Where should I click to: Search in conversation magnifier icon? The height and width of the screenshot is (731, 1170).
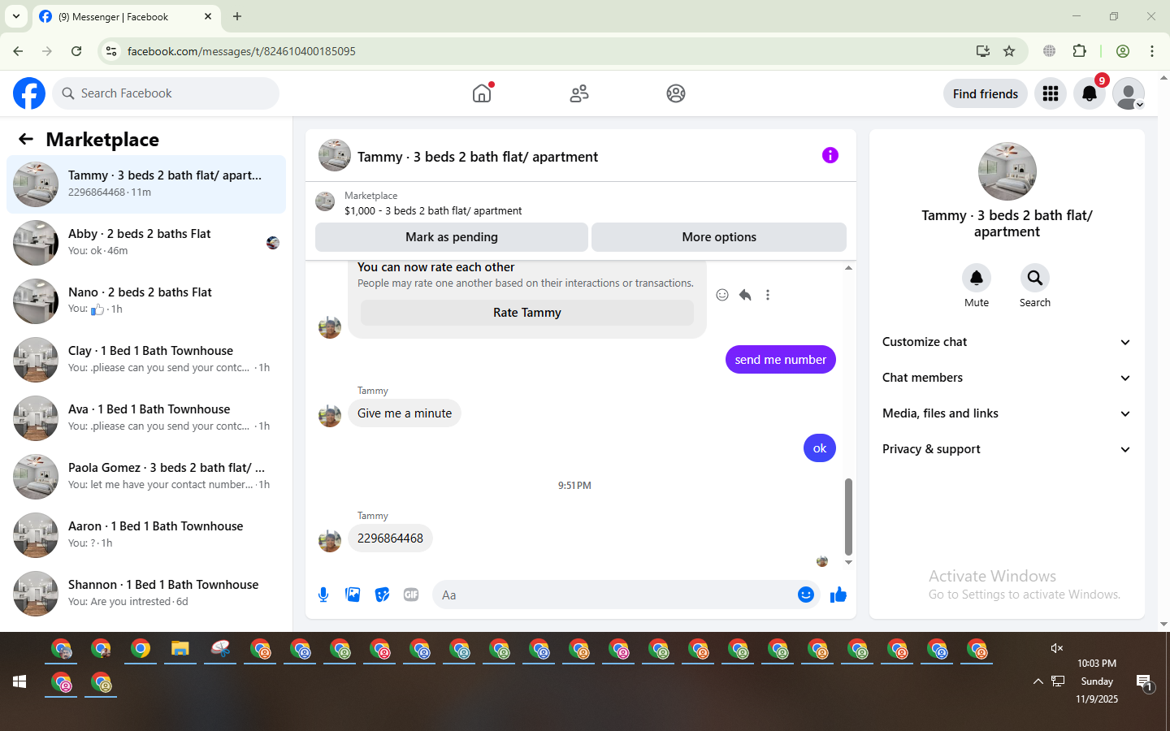(1035, 278)
